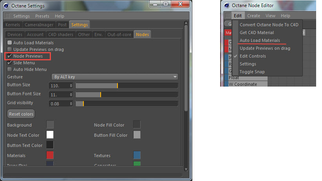
Task: Adjust the Button Size slider
Action: pos(127,86)
